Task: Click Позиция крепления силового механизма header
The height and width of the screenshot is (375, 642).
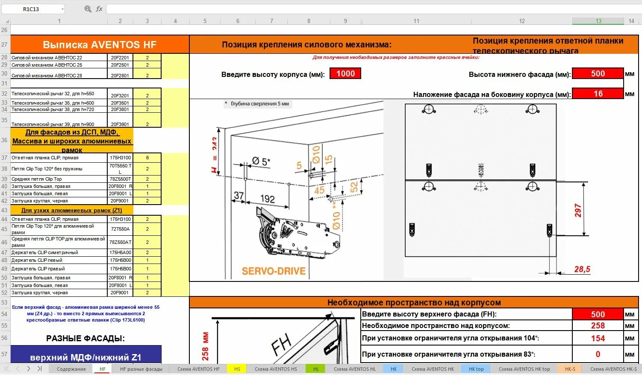Action: 306,44
